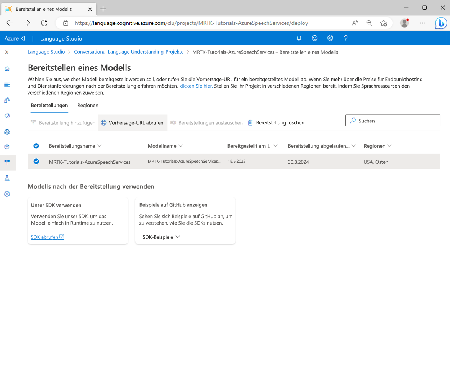This screenshot has width=450, height=385.
Task: Toggle select-all deployments checkbox in header
Action: pos(36,146)
